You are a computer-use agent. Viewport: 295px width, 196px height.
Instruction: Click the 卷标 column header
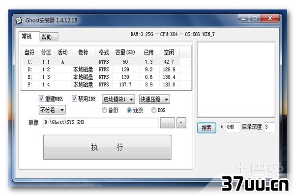[83, 52]
